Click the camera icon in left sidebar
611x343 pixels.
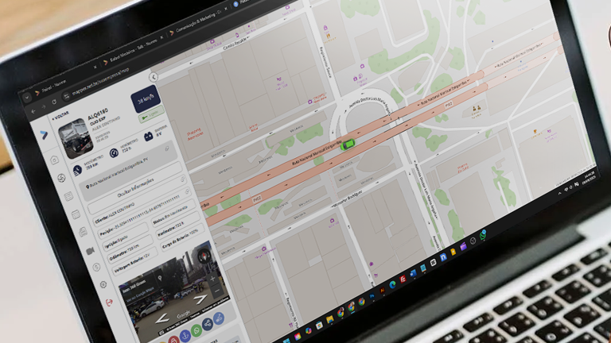pos(90,251)
